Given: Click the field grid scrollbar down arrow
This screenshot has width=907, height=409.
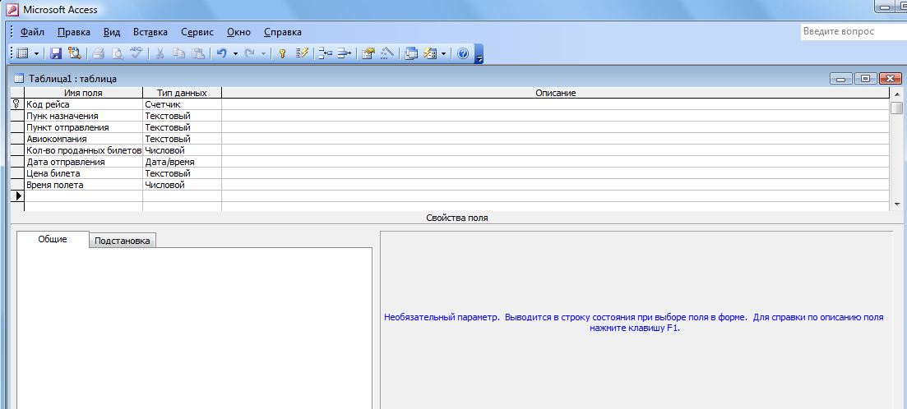Looking at the screenshot, I should point(896,204).
